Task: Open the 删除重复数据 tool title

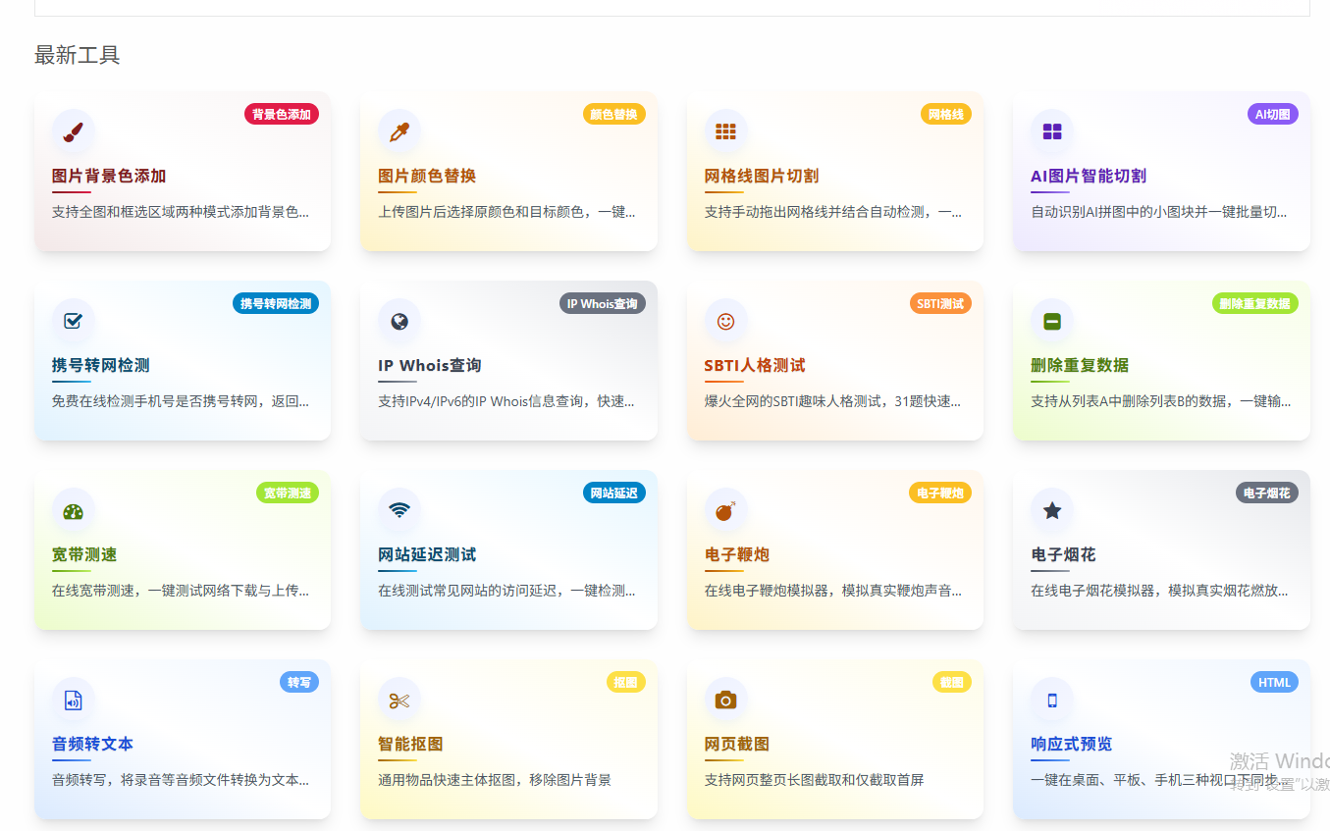Action: [1080, 365]
